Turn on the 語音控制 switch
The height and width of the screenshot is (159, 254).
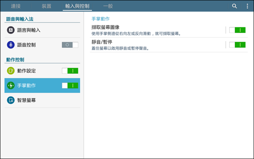(x=70, y=45)
